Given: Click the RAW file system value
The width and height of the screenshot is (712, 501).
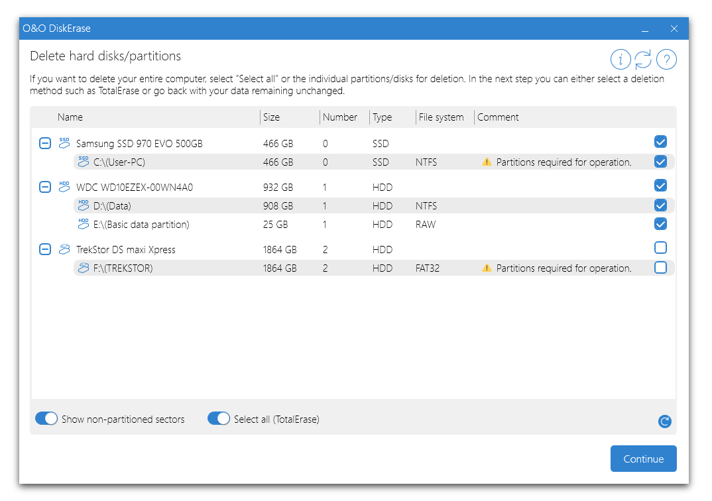Looking at the screenshot, I should click(x=426, y=225).
